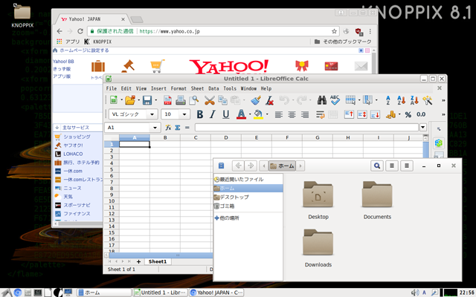Select the Sheet1 tab
This screenshot has width=476, height=297.
click(158, 261)
